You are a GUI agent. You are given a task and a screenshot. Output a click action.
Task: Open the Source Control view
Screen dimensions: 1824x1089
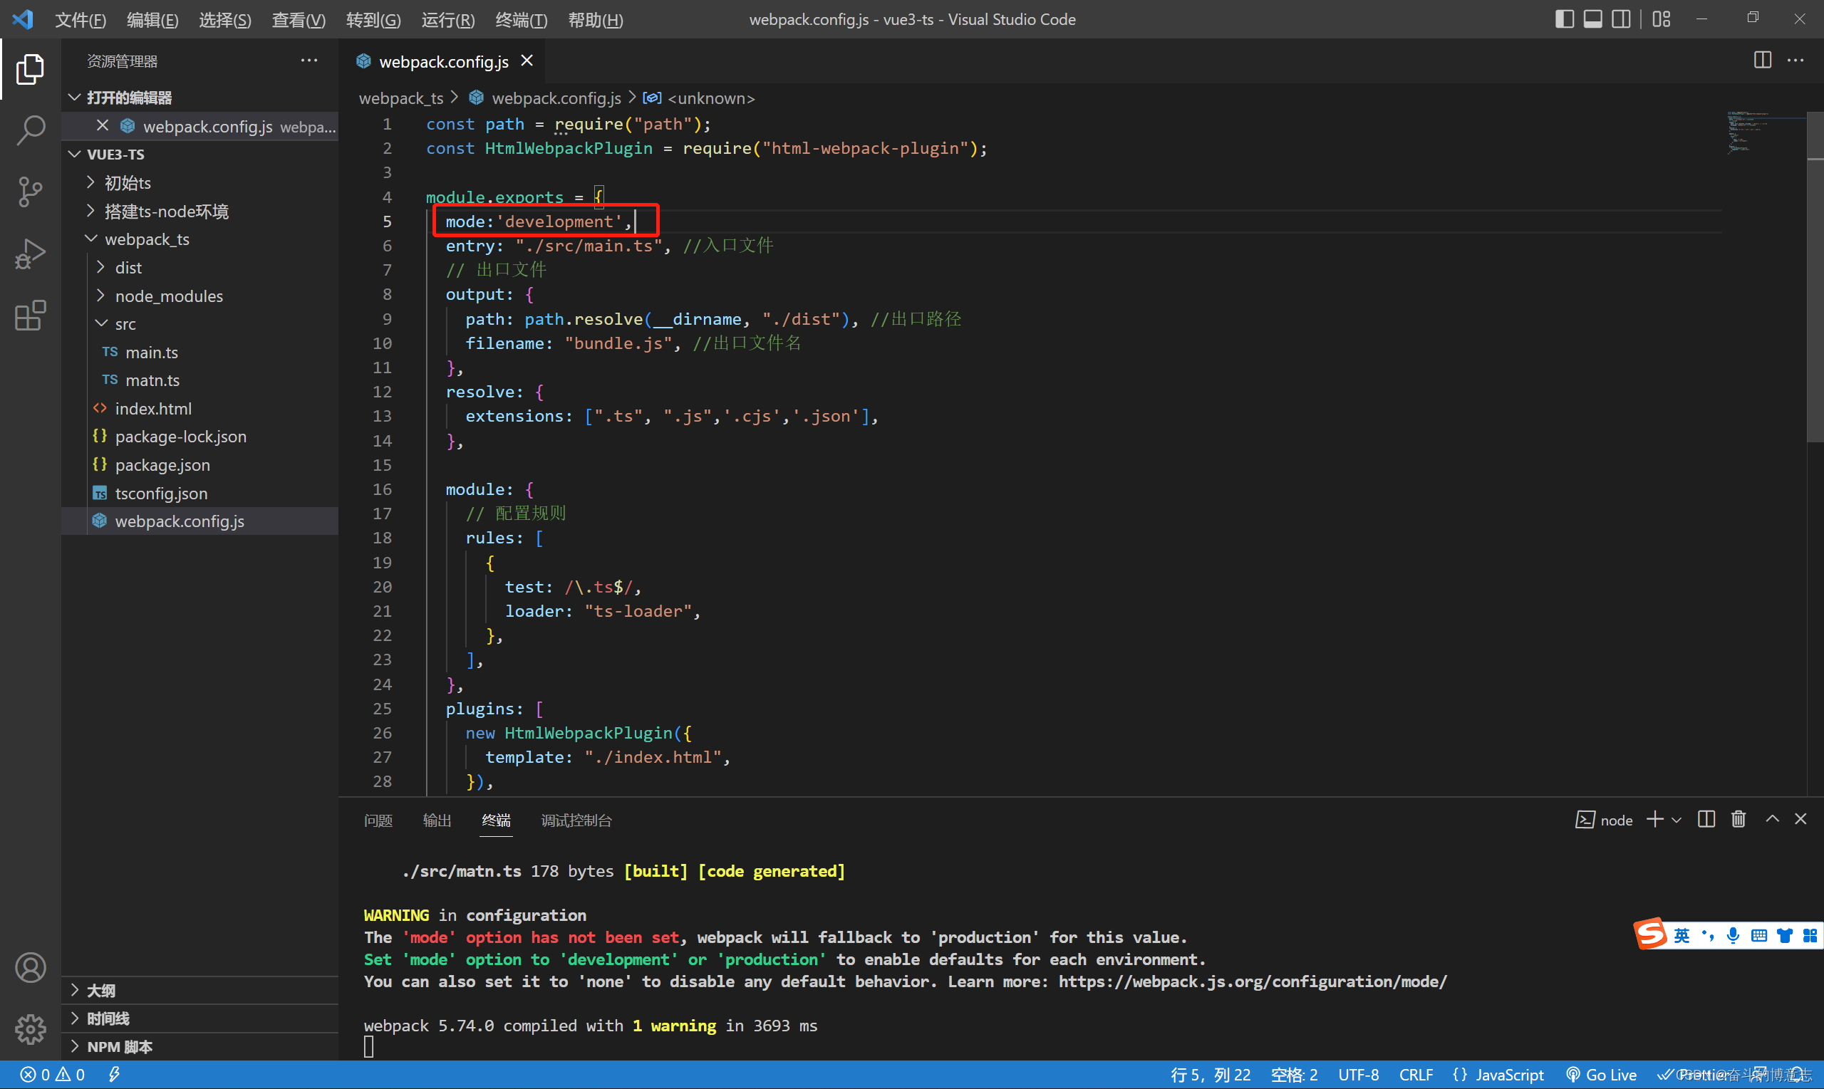point(30,192)
